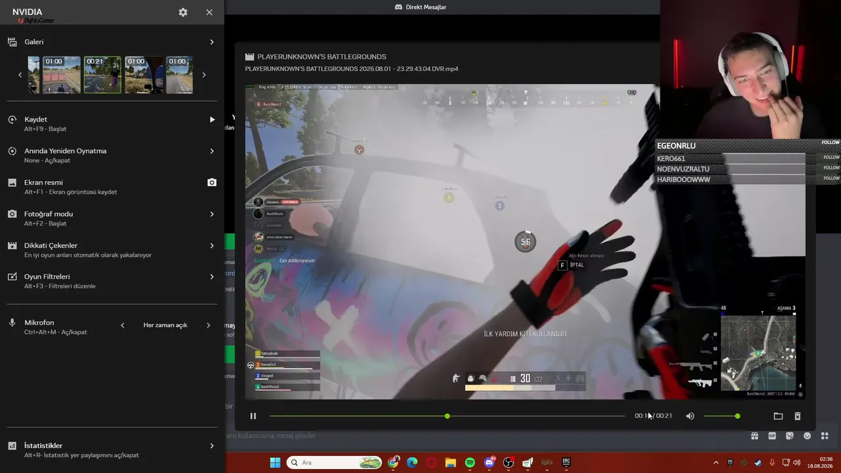Open the 01:00 clip with pink containers
The image size is (841, 473).
(62, 75)
